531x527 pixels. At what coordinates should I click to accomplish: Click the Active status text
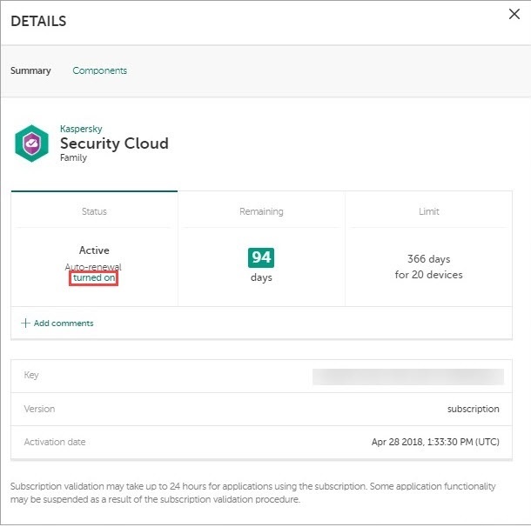(x=94, y=250)
